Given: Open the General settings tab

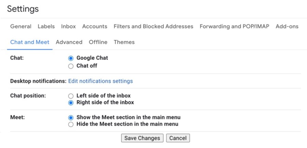Looking at the screenshot, I should (21, 26).
